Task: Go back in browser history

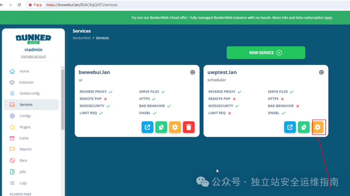Action: [2, 5]
